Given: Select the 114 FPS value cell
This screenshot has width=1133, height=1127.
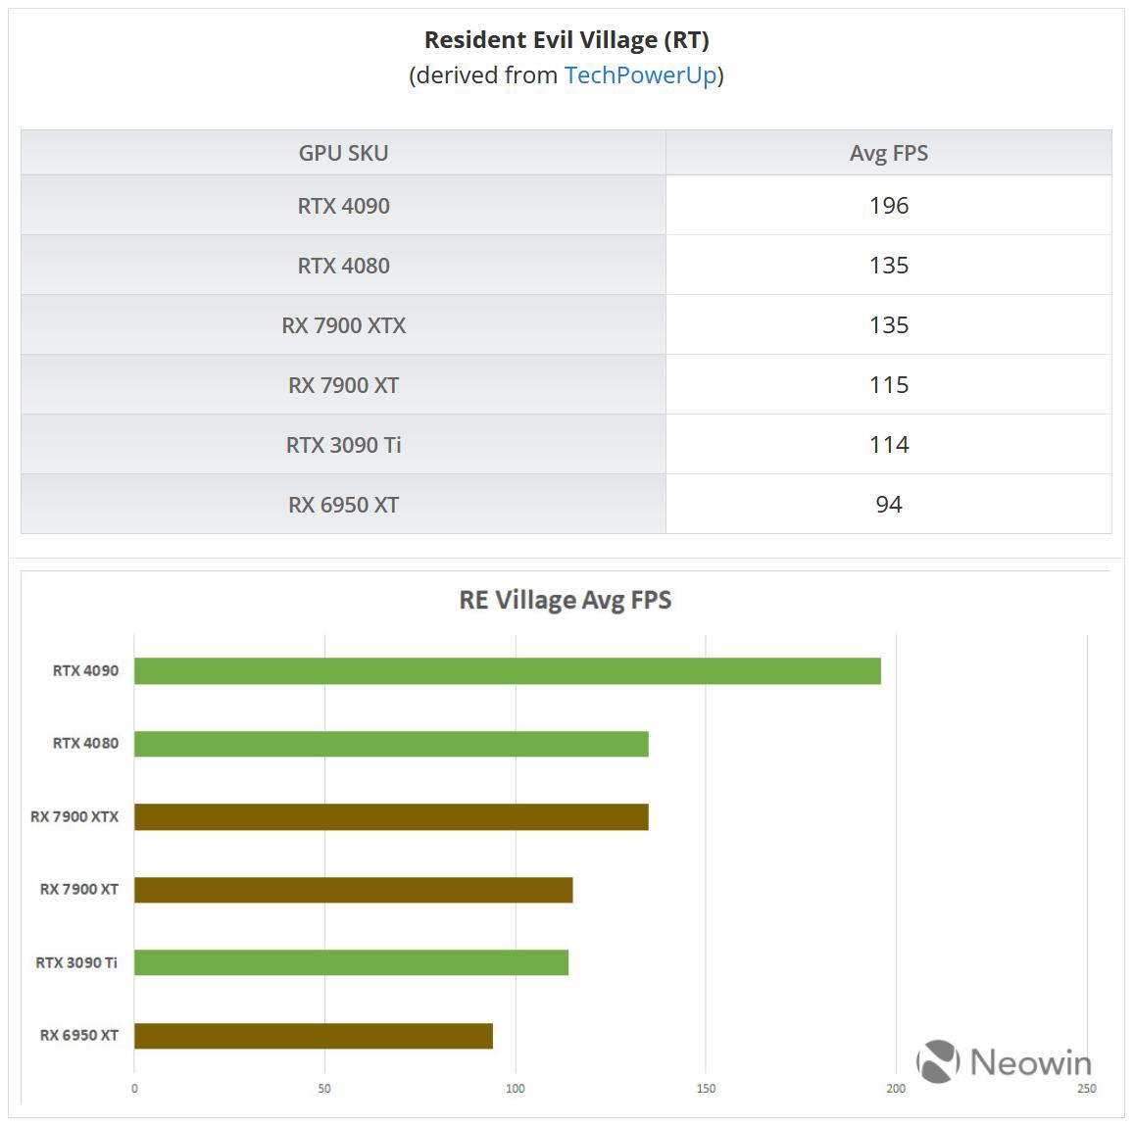Looking at the screenshot, I should [889, 444].
